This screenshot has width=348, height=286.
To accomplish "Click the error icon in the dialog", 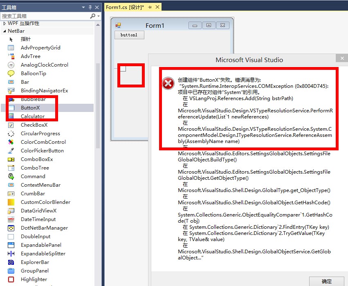I will coord(168,83).
